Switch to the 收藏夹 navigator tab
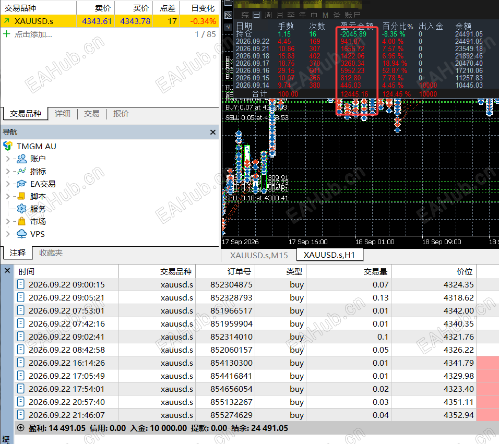This screenshot has width=499, height=444. point(51,253)
